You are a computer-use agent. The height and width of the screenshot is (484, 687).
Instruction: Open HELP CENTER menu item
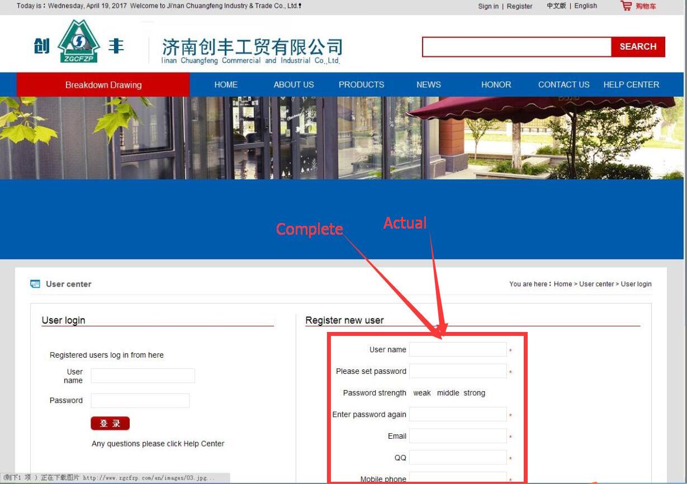click(x=631, y=85)
